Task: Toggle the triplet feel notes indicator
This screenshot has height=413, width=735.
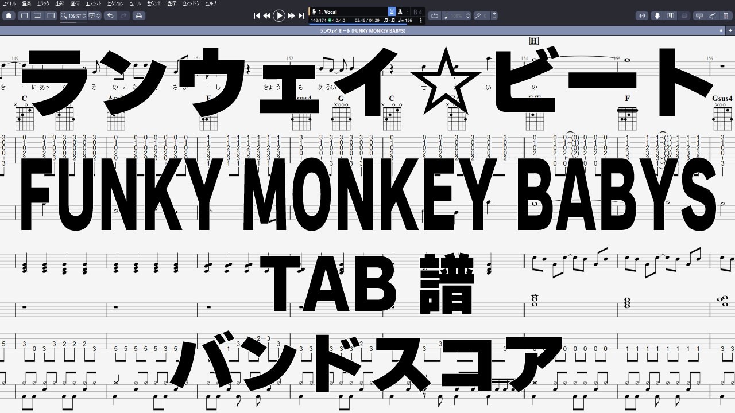Action: tap(389, 20)
